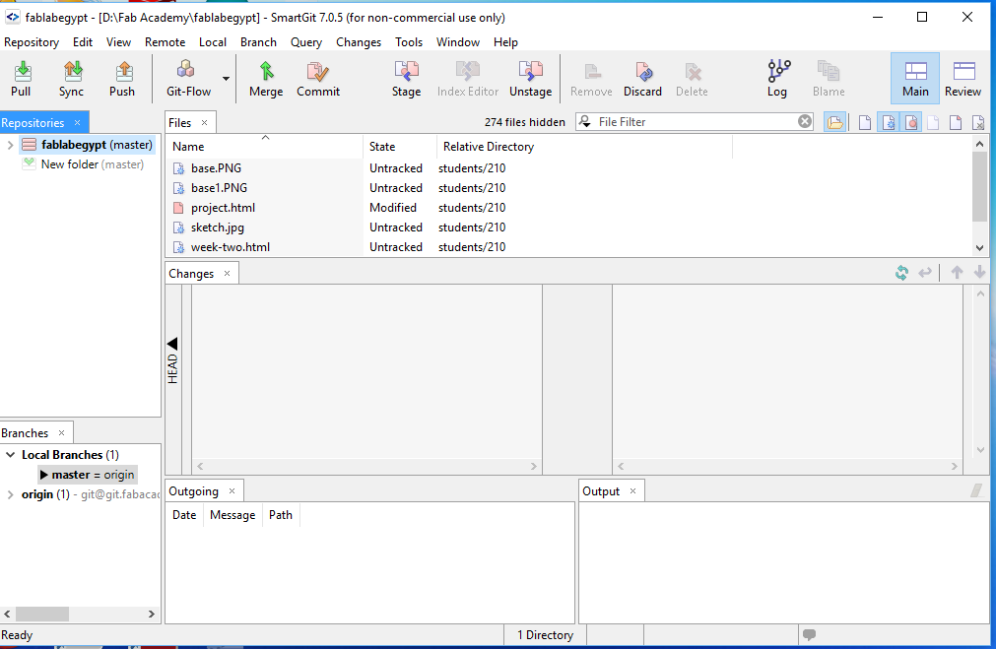The image size is (996, 649).
Task: Close the Output tab
Action: (632, 490)
